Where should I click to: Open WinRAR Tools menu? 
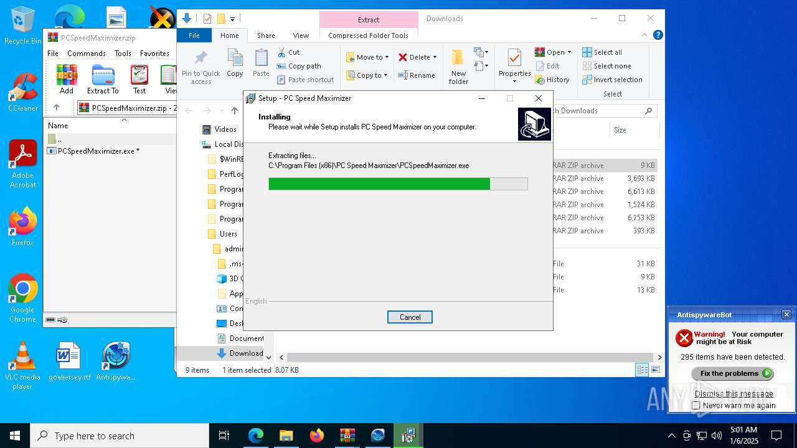[123, 54]
